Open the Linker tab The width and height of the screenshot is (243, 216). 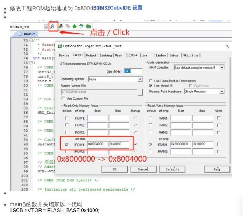(x=161, y=56)
